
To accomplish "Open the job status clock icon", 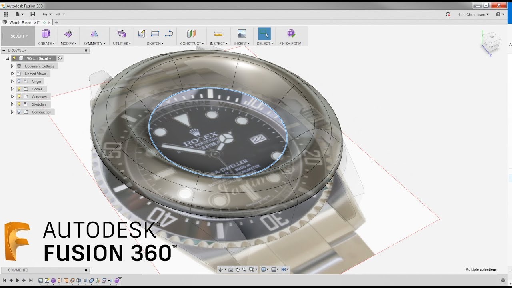I will click(448, 14).
